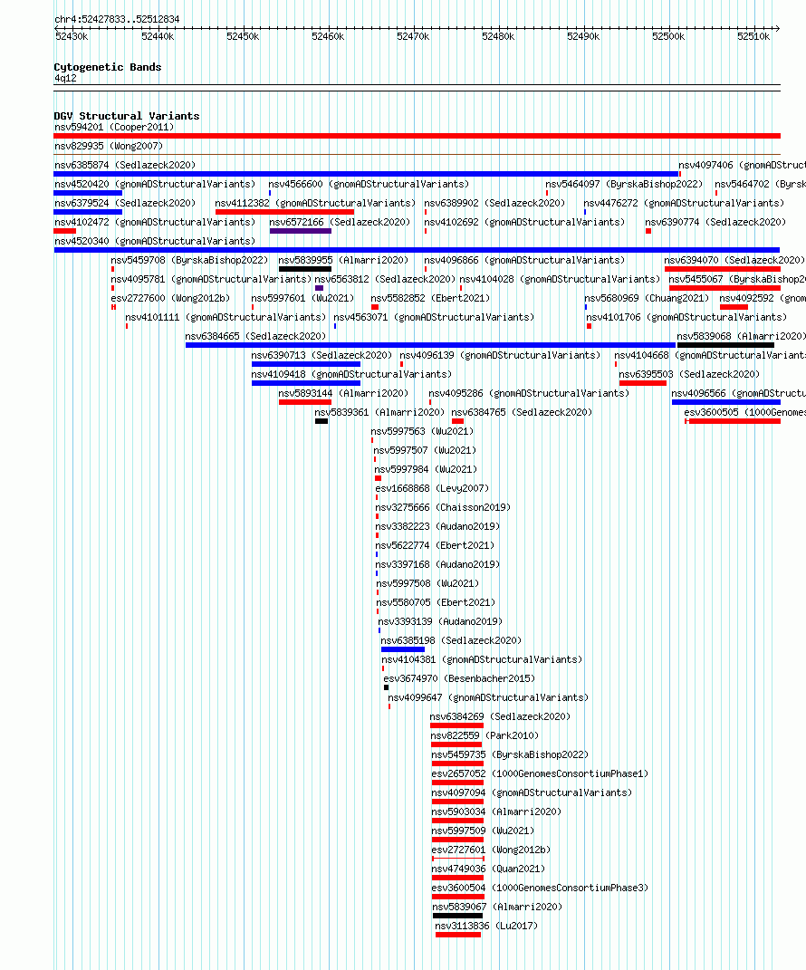Open nsv6379524 (Sedlazeck2020) label
806x970 pixels.
(x=125, y=203)
